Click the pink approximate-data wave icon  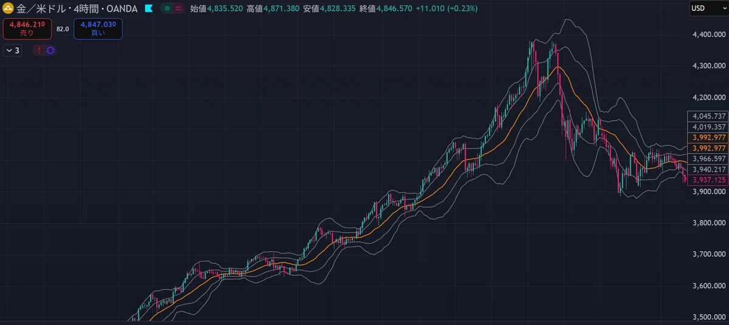177,9
